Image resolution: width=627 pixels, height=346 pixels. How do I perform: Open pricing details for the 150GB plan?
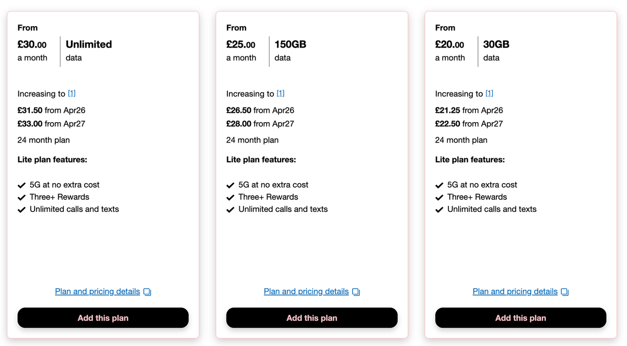(306, 291)
